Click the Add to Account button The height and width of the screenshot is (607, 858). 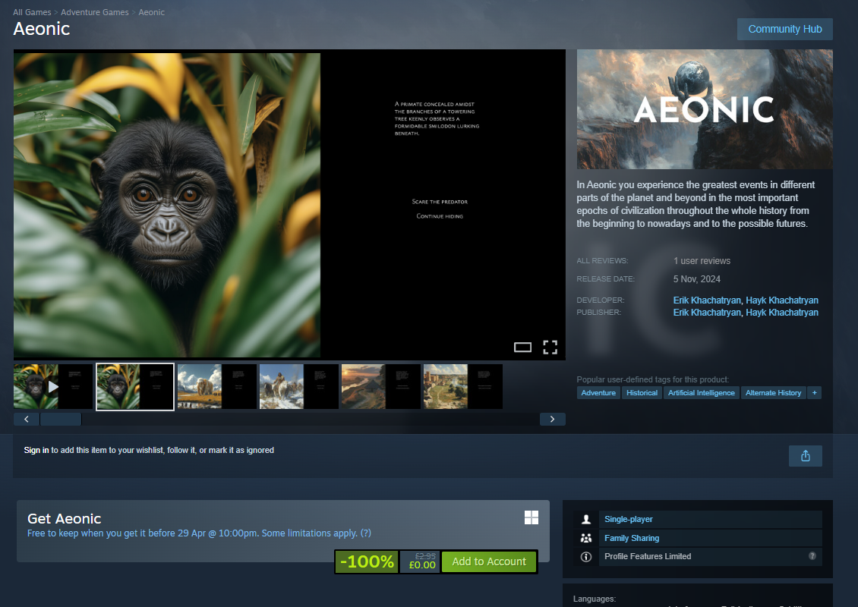[489, 561]
